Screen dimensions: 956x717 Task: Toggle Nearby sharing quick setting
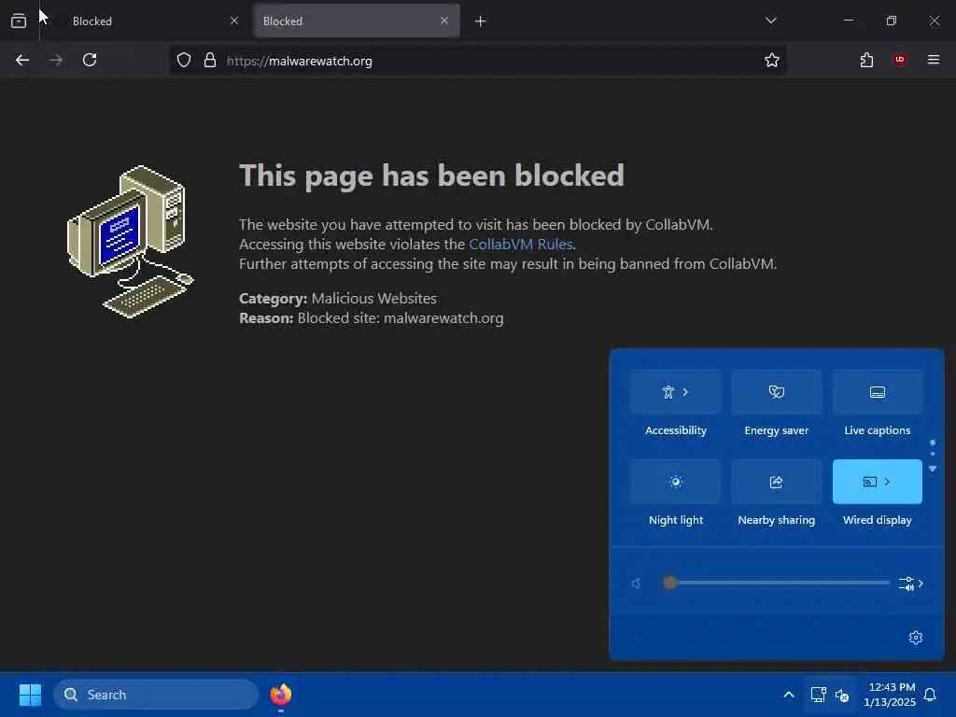click(x=776, y=482)
